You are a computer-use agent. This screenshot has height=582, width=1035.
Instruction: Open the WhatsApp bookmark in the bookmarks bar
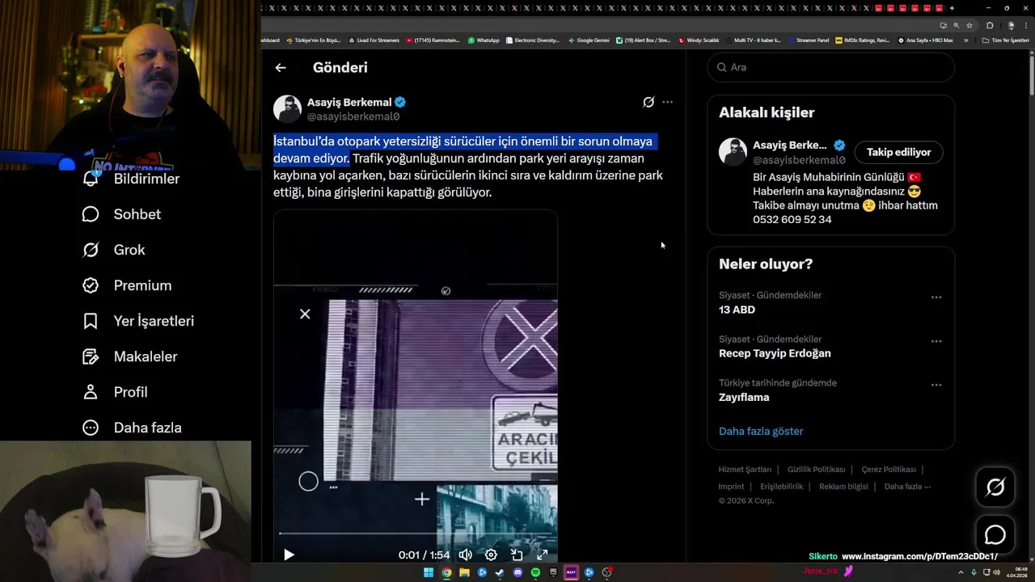(x=484, y=40)
